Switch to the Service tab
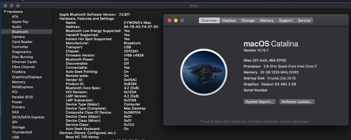Screen dimensions: 351x140 point(304,20)
